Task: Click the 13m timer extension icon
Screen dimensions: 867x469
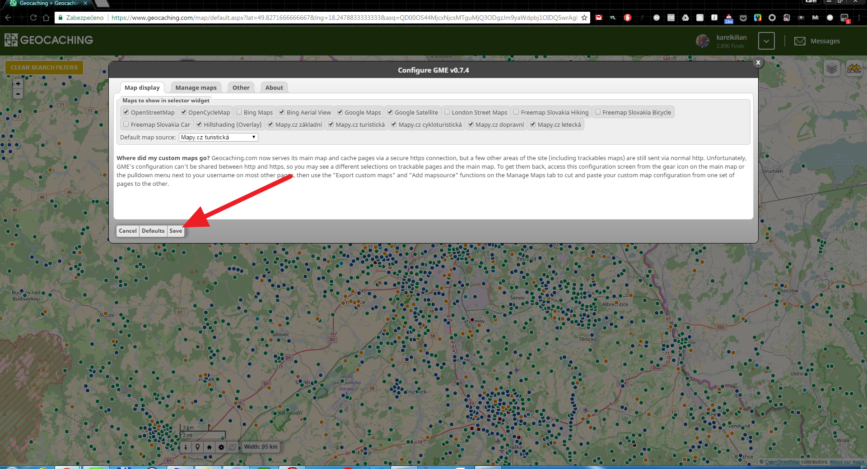Action: [x=729, y=18]
